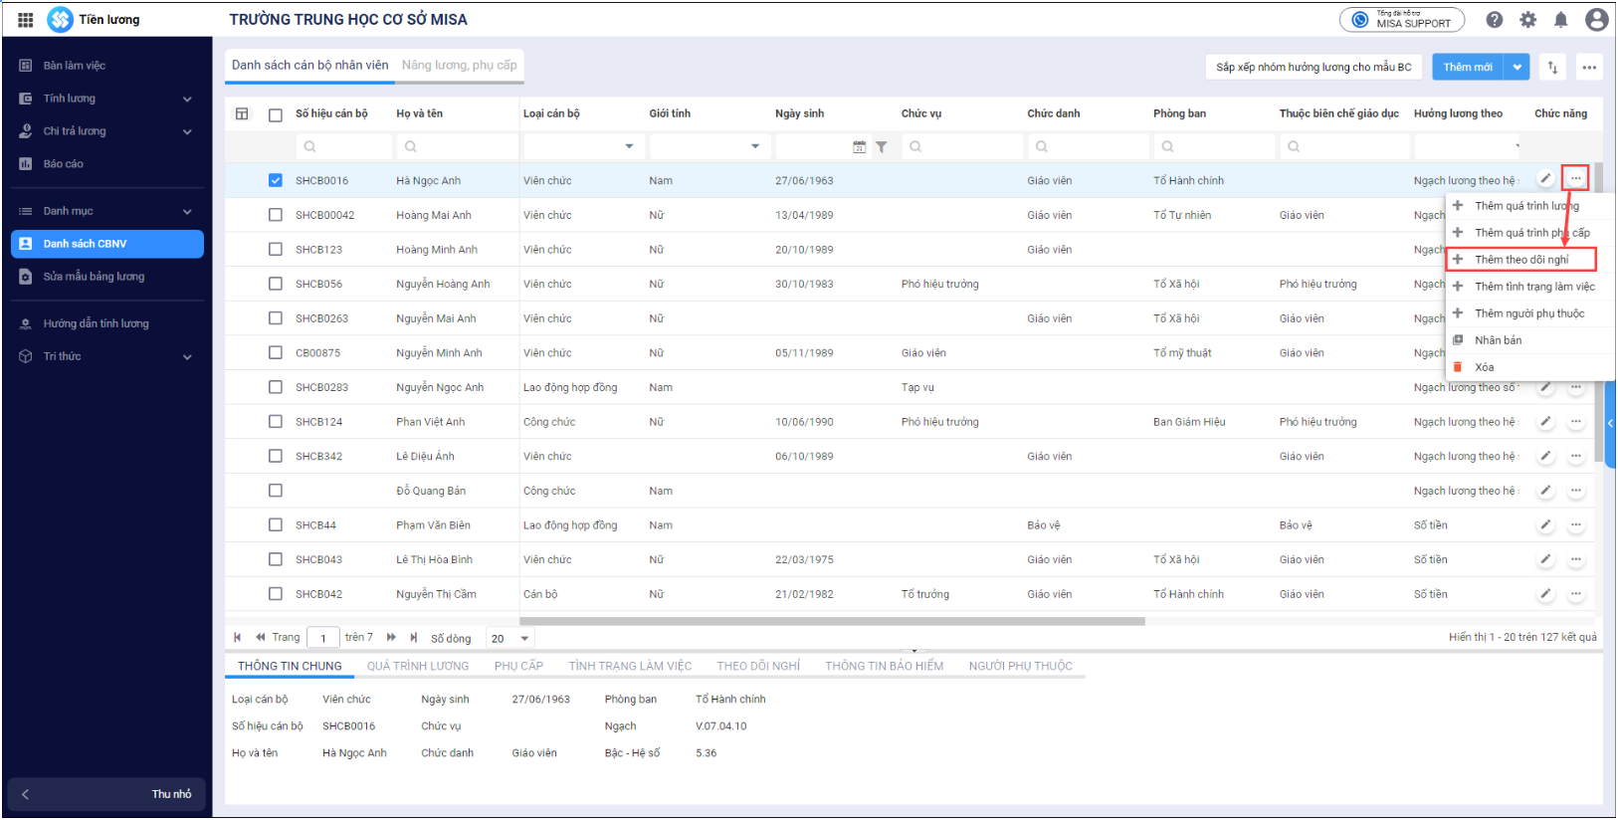This screenshot has width=1618, height=820.
Task: Open the app grid launcher icon
Action: [x=26, y=20]
